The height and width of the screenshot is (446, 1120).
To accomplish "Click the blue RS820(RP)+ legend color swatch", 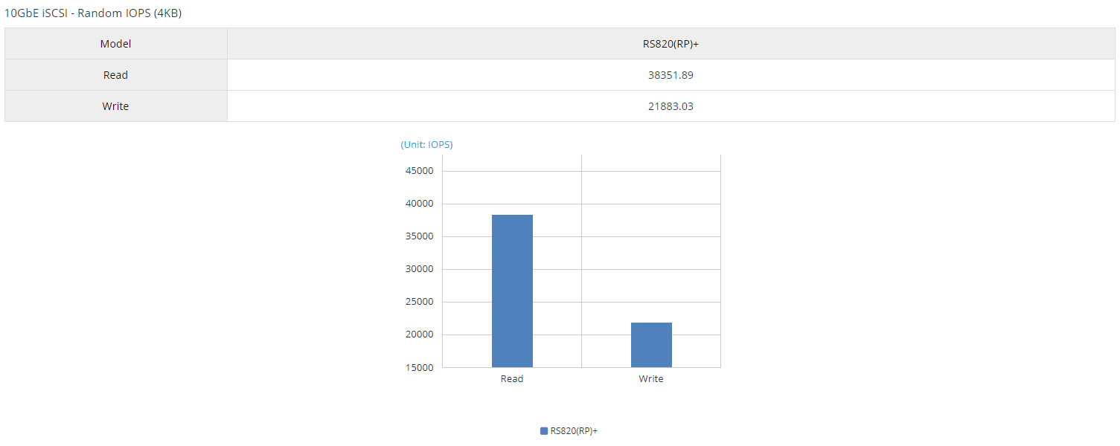I will coord(544,431).
